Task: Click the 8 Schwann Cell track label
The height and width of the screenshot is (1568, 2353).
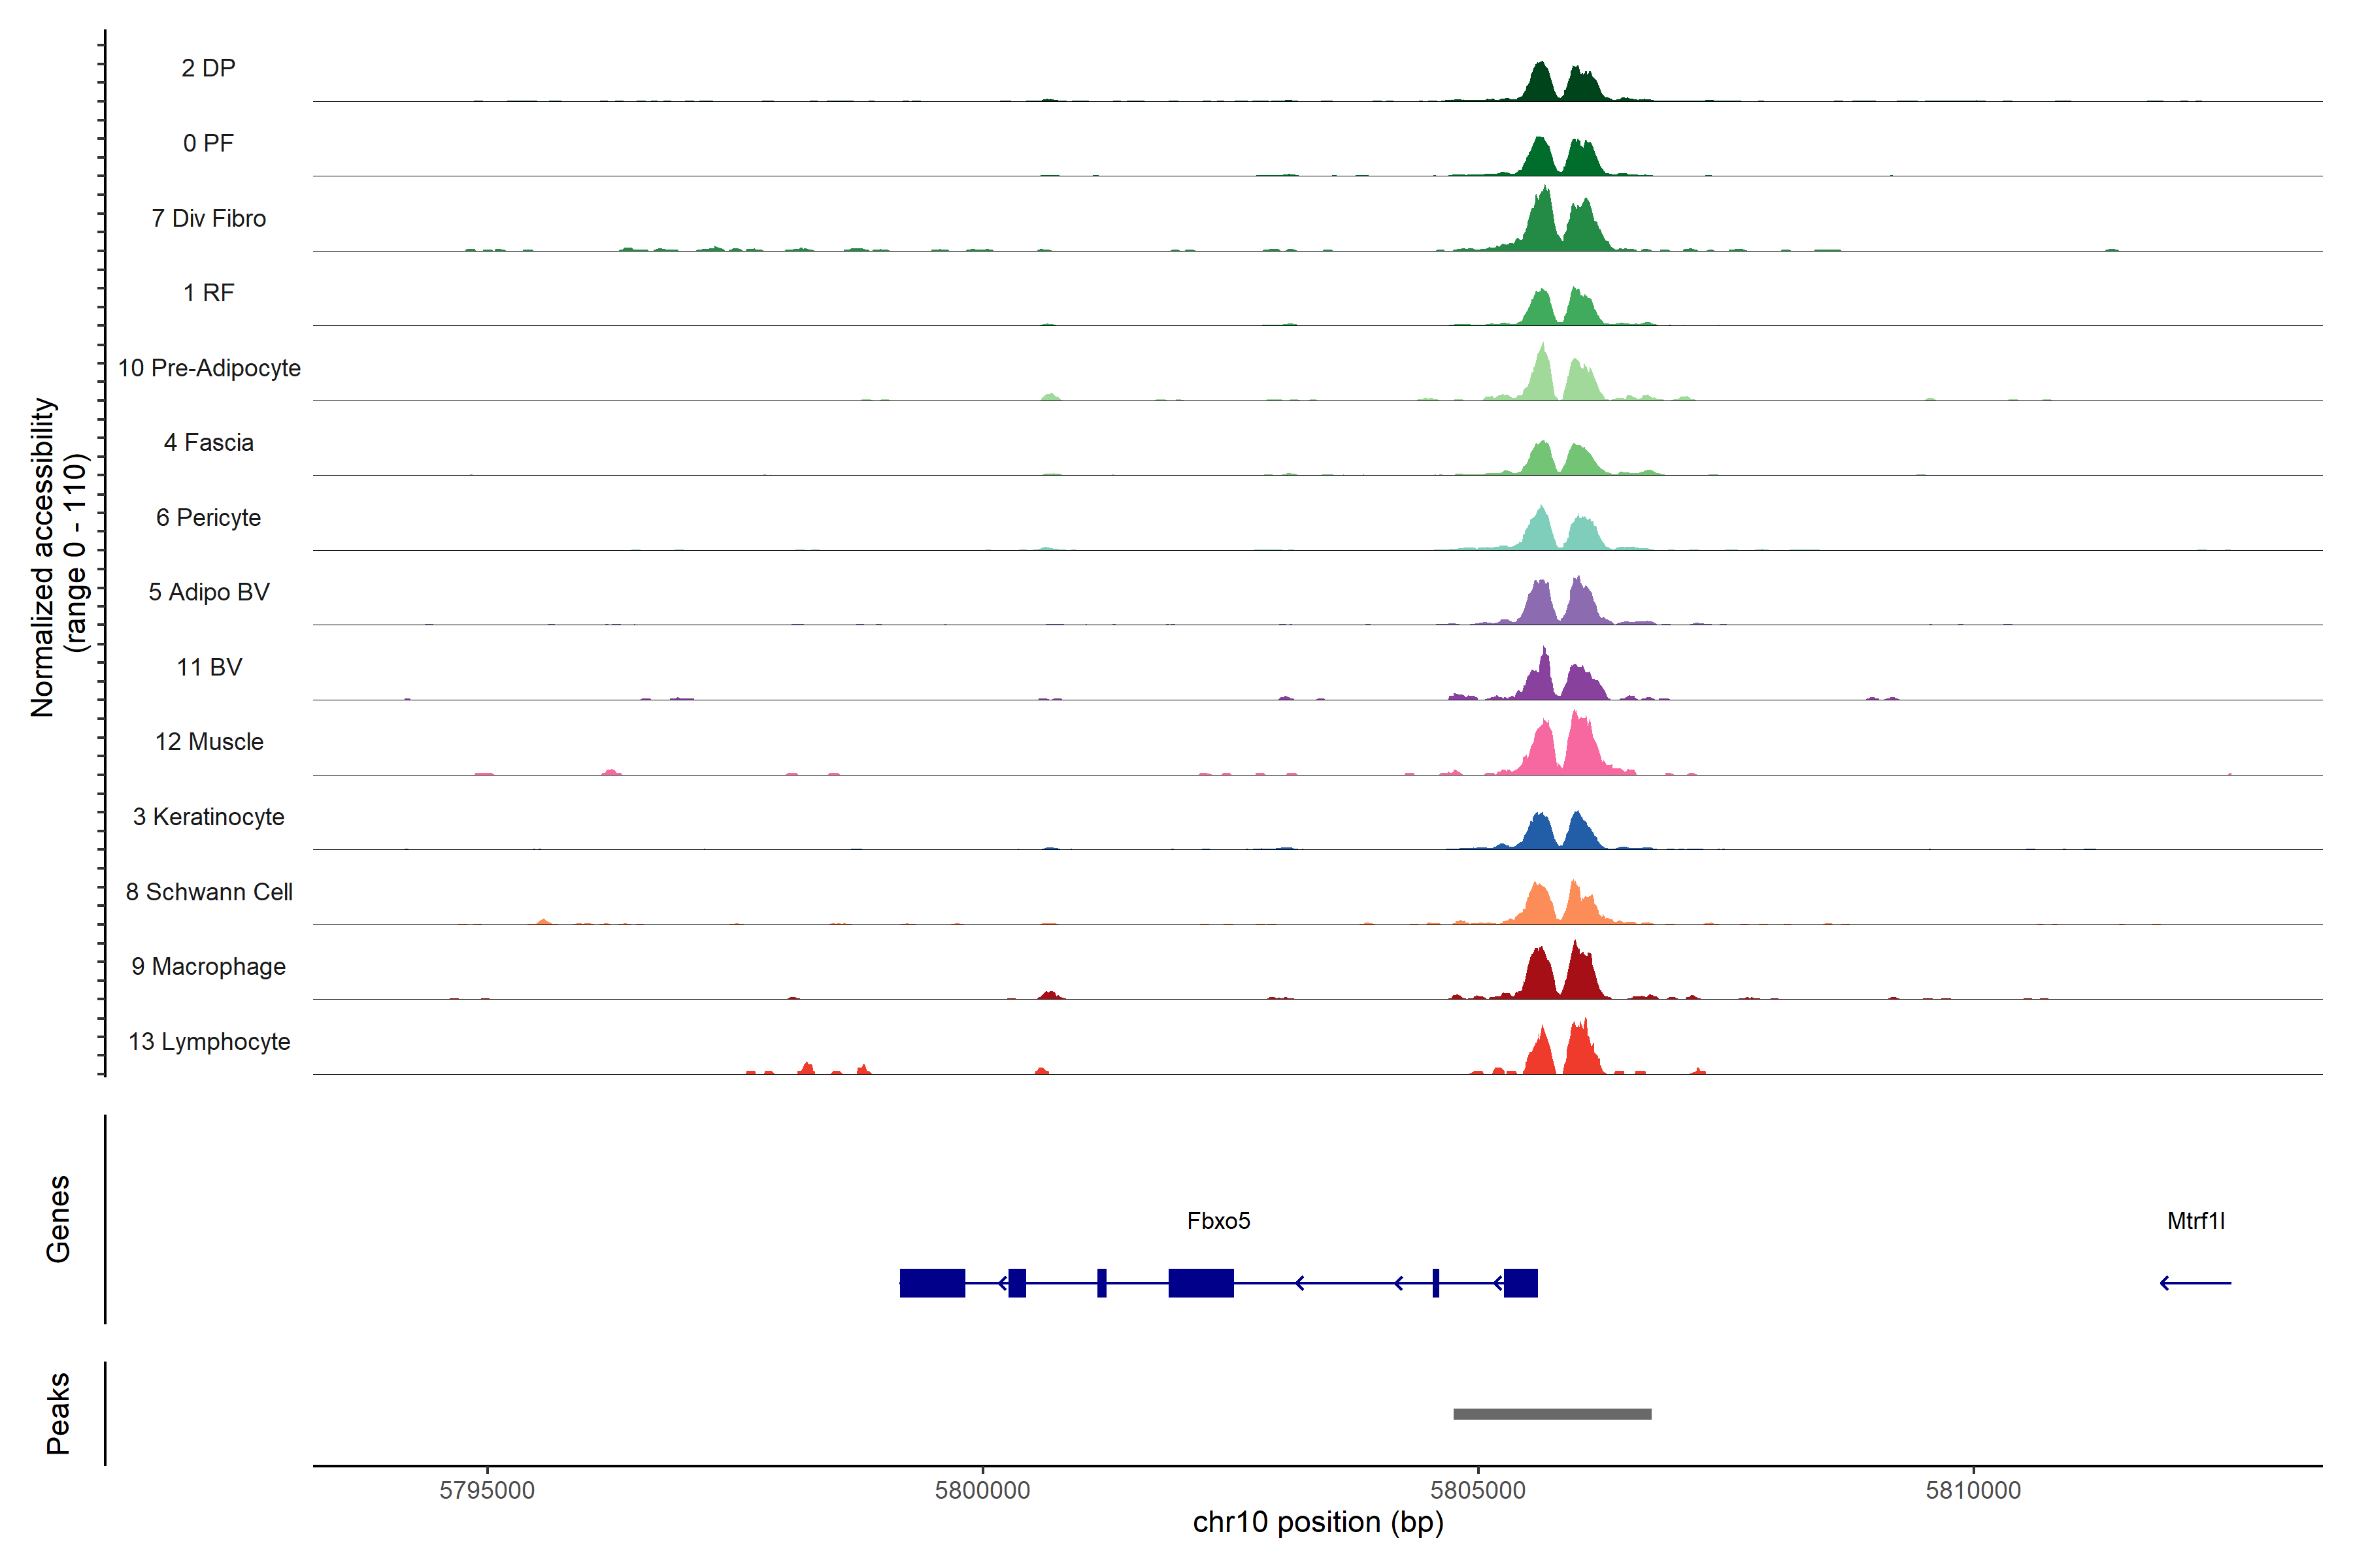Action: pos(209,892)
